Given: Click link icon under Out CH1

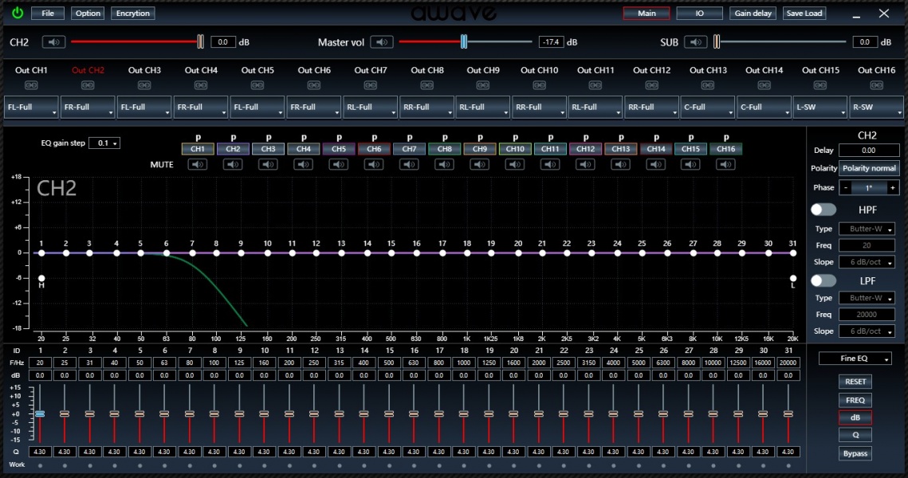Looking at the screenshot, I should [31, 85].
